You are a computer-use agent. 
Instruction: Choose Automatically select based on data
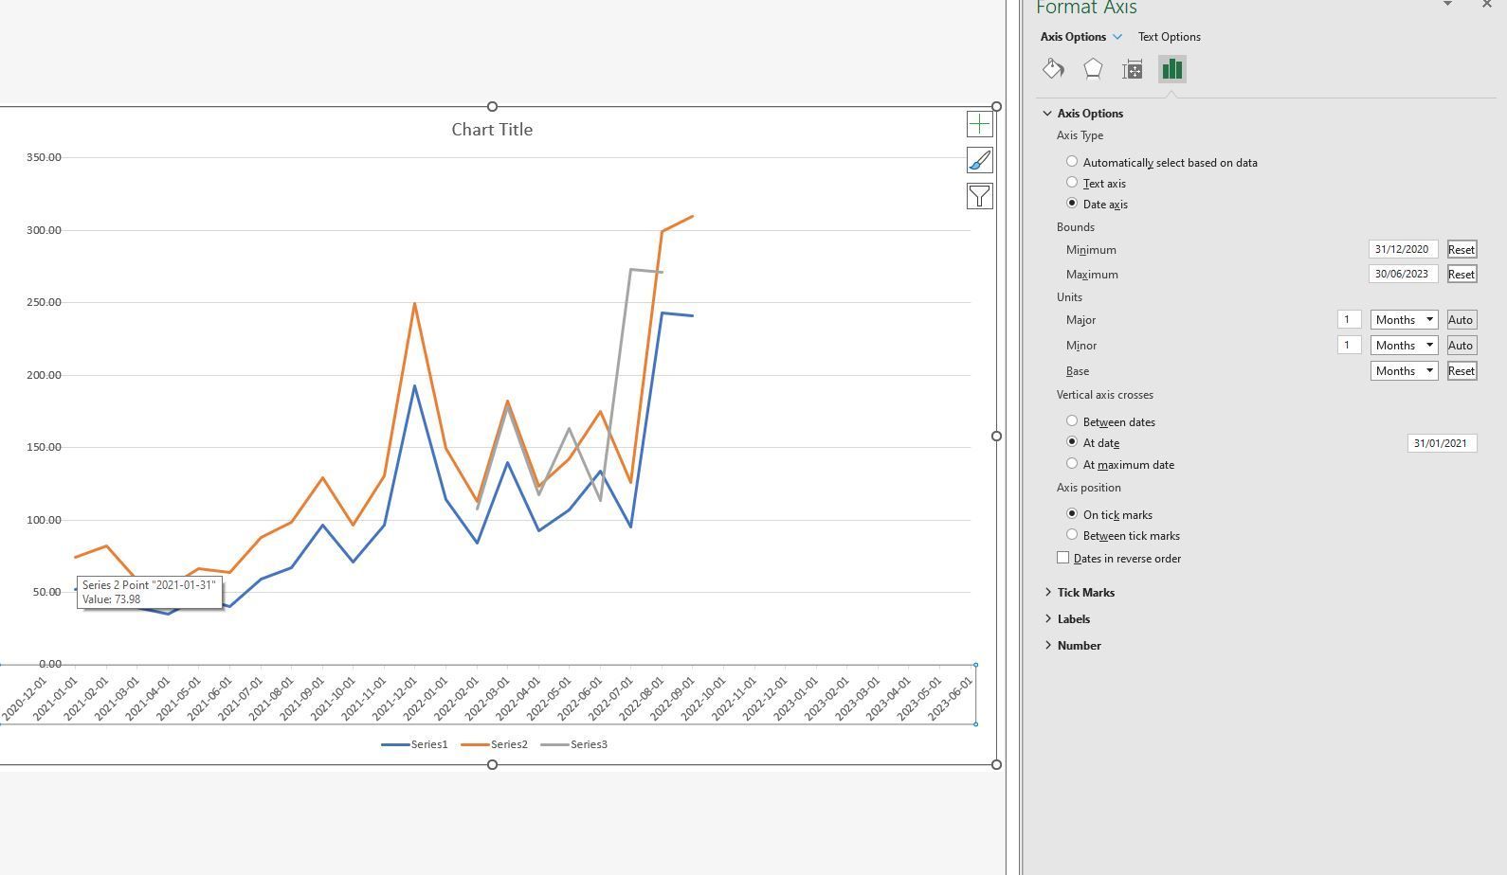(1072, 162)
